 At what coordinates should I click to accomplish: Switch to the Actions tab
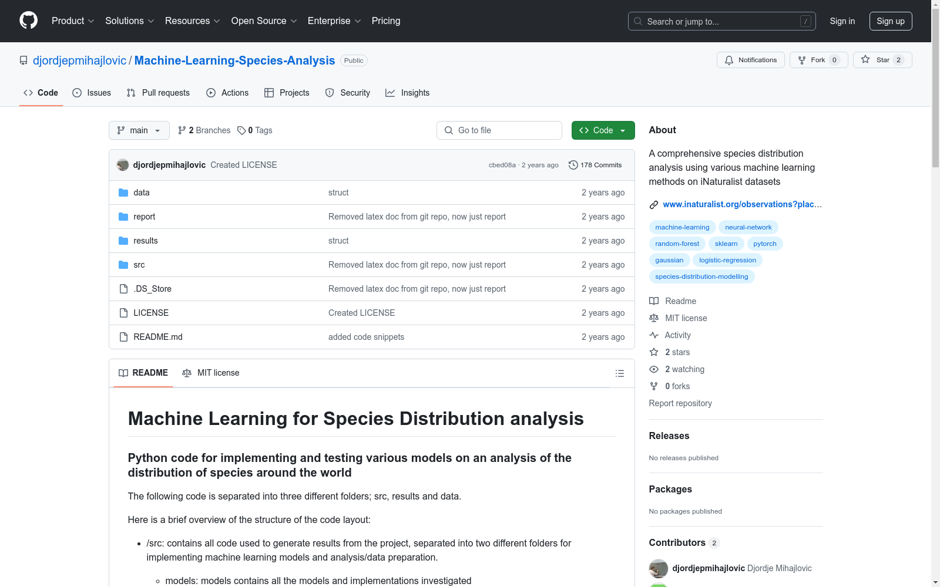(227, 93)
